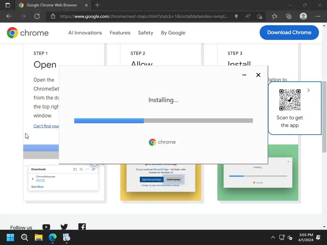Open Microsoft Edge from the taskbar
The width and height of the screenshot is (327, 245).
click(53, 237)
